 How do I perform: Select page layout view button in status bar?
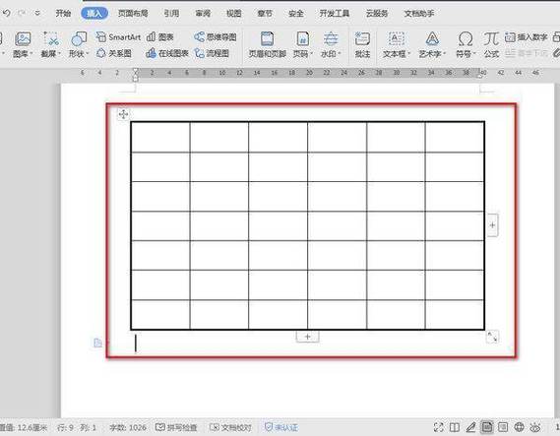(487, 427)
